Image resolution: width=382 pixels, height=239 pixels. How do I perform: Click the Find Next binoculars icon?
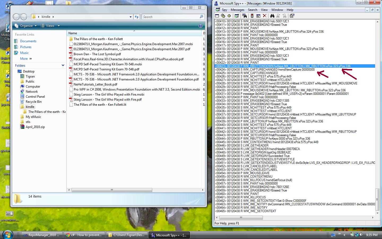278,16
